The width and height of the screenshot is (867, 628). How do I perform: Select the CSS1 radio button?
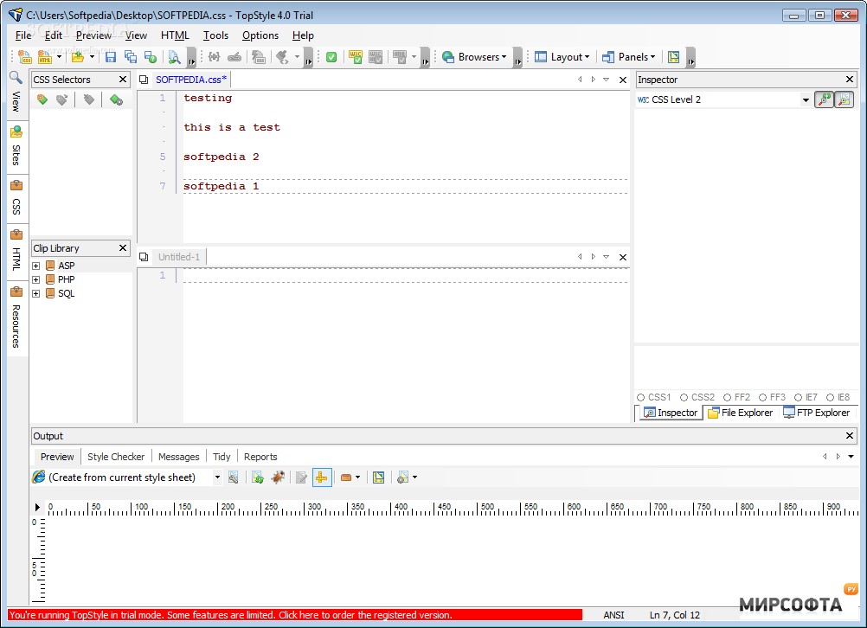pyautogui.click(x=641, y=398)
